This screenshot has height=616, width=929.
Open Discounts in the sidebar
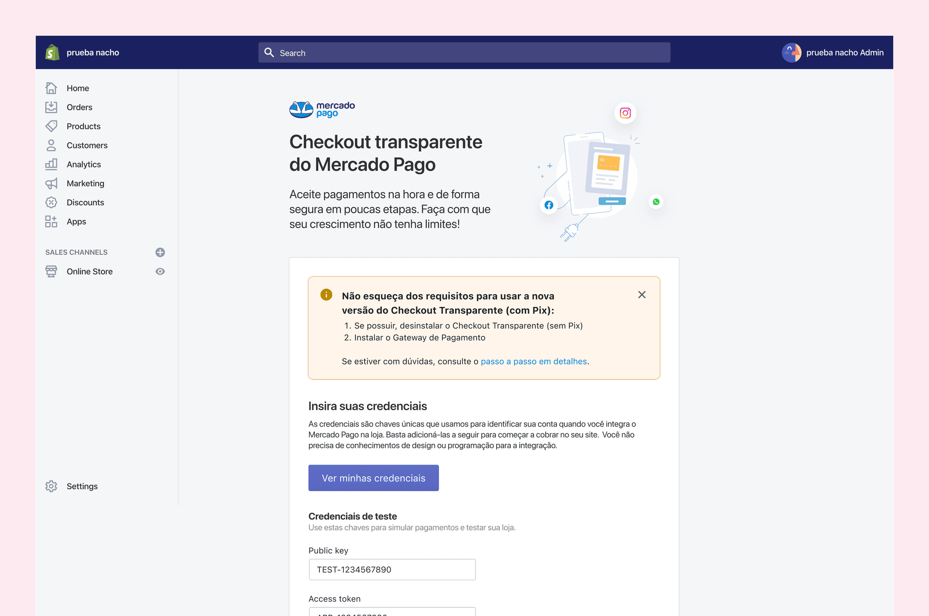(85, 202)
